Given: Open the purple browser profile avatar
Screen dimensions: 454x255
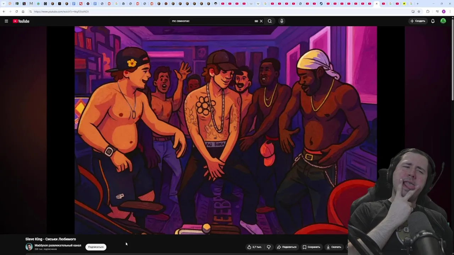Looking at the screenshot, I should (x=443, y=11).
